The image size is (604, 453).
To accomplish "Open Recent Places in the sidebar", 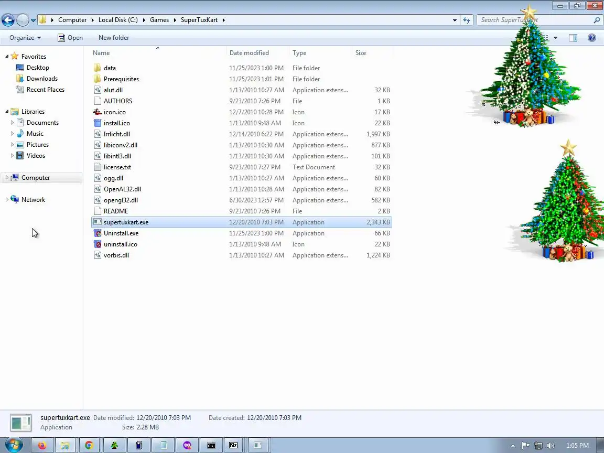I will [x=46, y=89].
